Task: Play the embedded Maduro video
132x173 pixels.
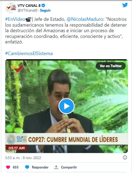Action: click(66, 106)
